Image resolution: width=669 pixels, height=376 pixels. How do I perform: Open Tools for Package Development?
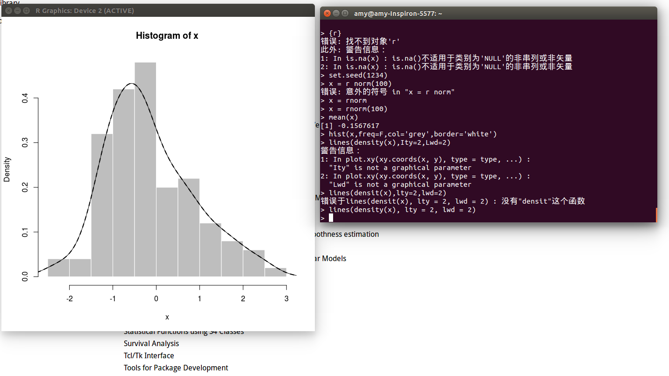(176, 368)
